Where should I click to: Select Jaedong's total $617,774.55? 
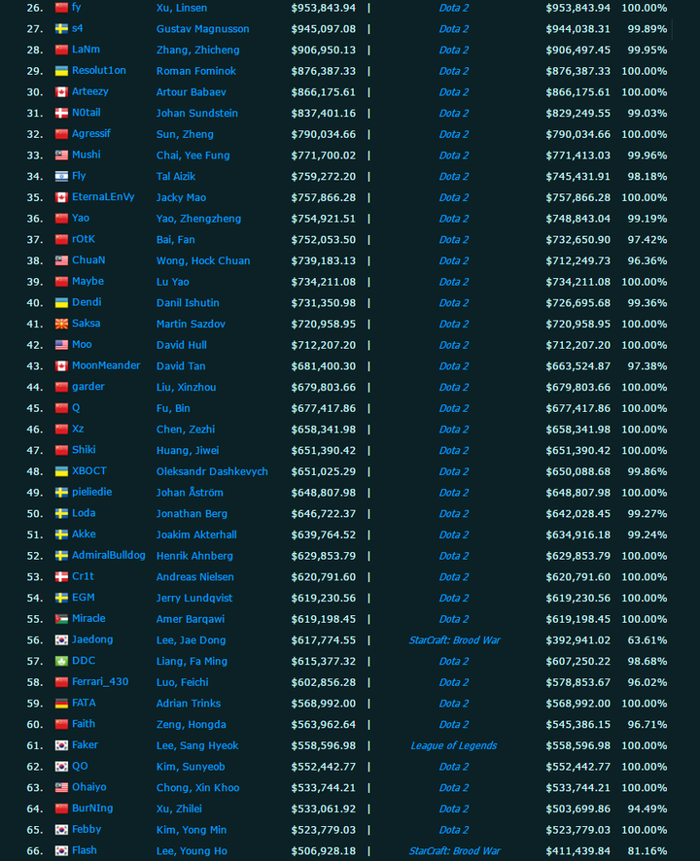point(323,640)
